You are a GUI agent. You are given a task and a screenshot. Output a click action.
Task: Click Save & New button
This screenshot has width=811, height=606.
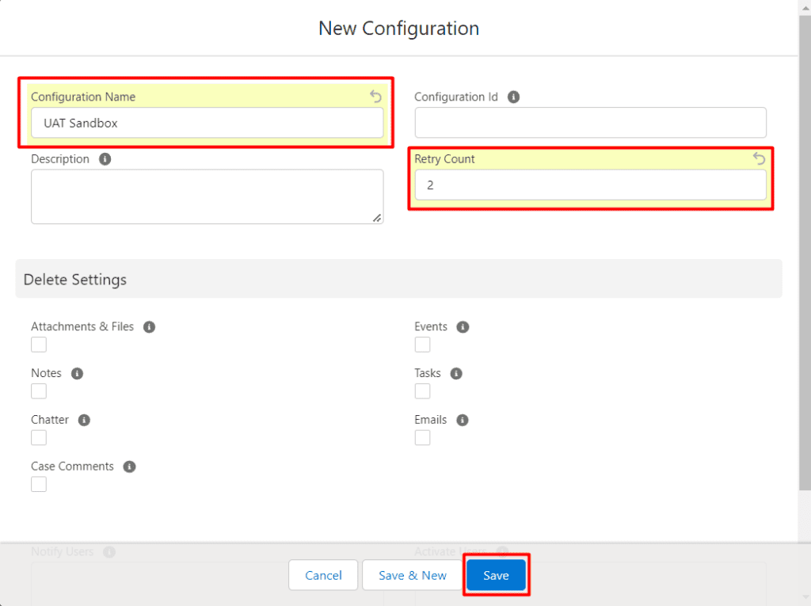point(412,575)
